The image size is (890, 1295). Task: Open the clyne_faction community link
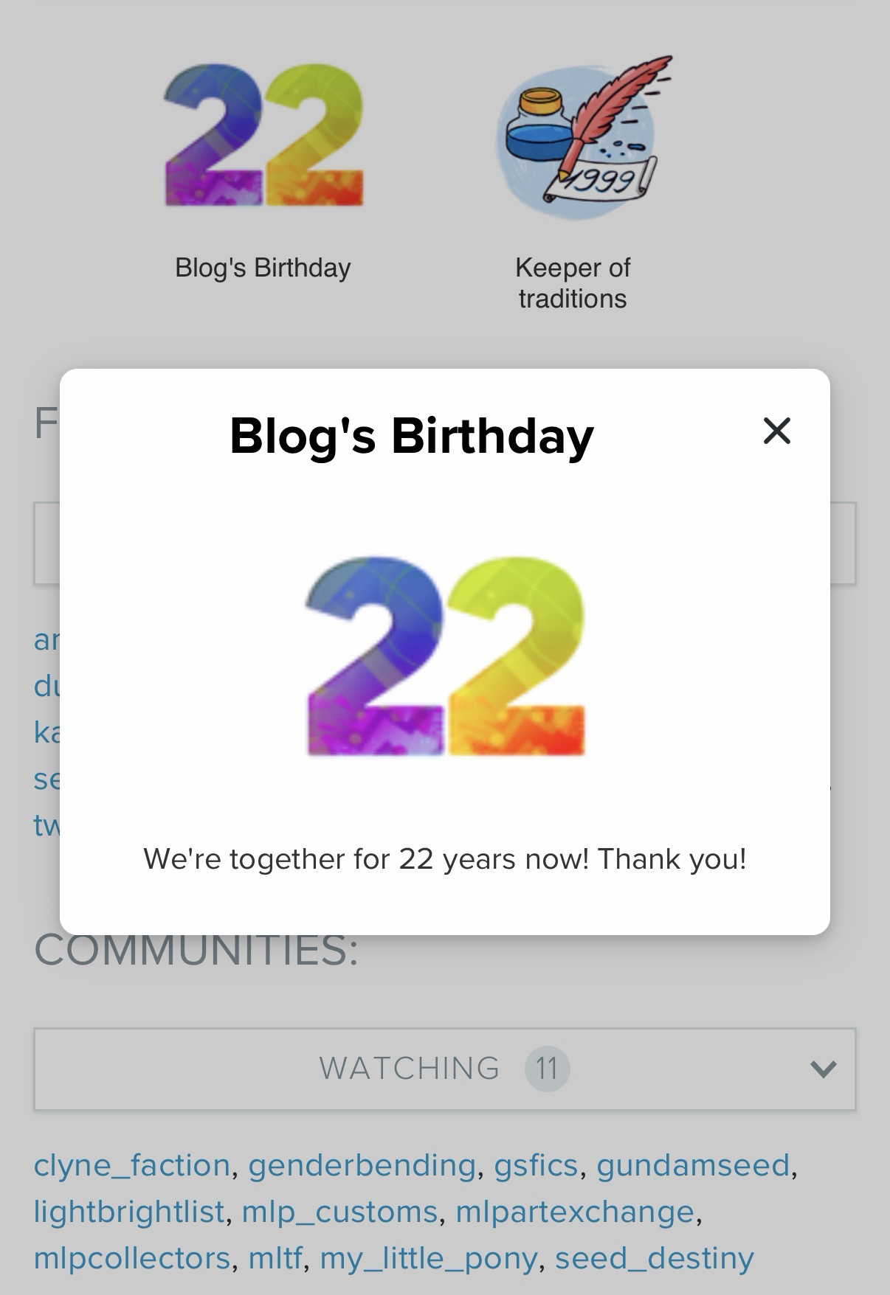132,1165
